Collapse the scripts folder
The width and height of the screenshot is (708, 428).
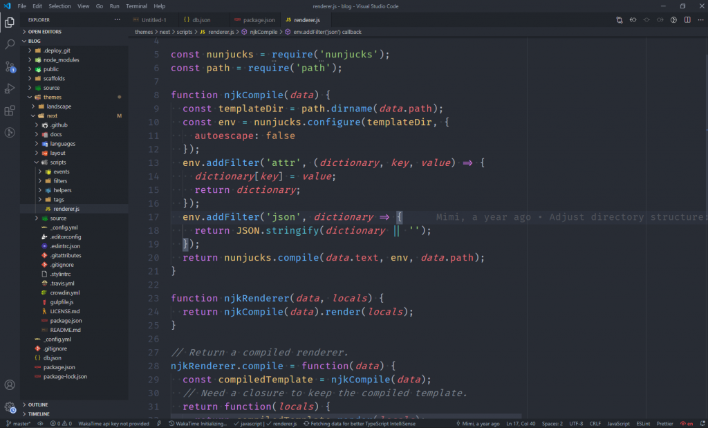(x=74, y=162)
